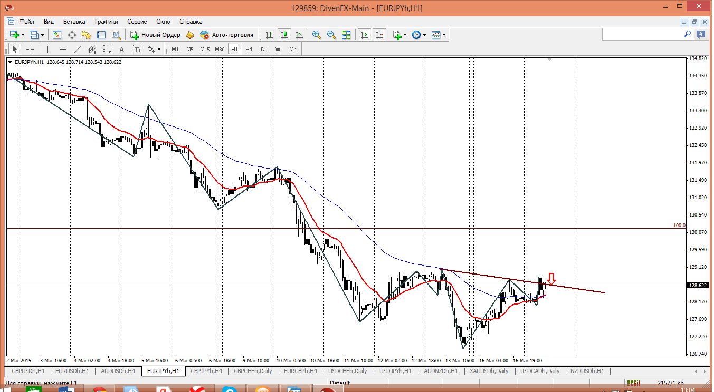Expand the New Chart dropdown arrow
This screenshot has height=392, width=714.
23,35
